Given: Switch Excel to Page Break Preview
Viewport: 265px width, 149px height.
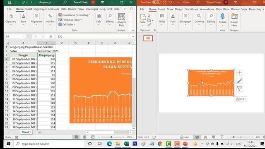Looking at the screenshot, I should 93,137.
